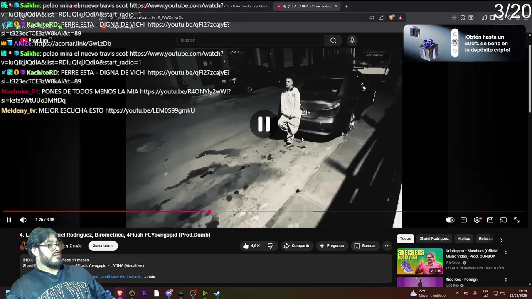The width and height of the screenshot is (532, 299).
Task: Cast video using the Cast icon
Action: click(x=503, y=220)
